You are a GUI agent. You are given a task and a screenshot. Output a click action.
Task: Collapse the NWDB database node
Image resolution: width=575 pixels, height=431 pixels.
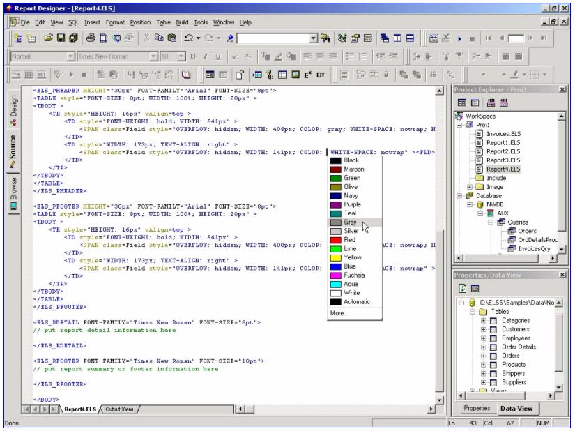point(470,204)
